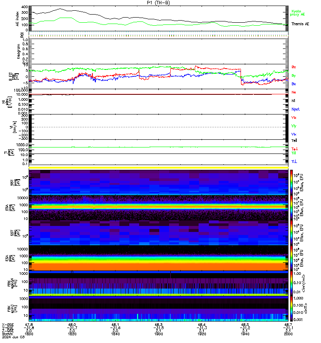Click the blue Ti perpendicular legend label
The height and width of the screenshot is (343, 321).
pyautogui.click(x=294, y=162)
